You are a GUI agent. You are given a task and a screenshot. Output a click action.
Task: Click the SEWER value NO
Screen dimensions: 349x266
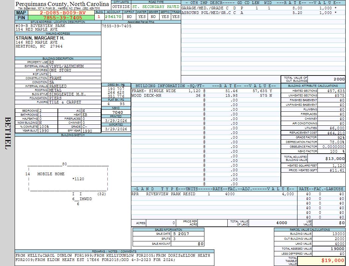pos(153,17)
